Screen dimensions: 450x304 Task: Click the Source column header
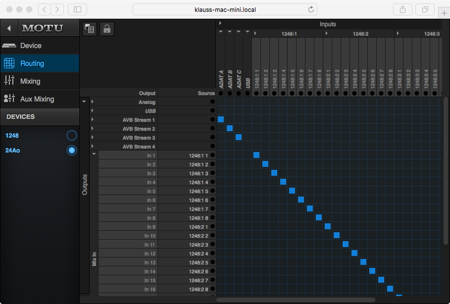[x=206, y=93]
